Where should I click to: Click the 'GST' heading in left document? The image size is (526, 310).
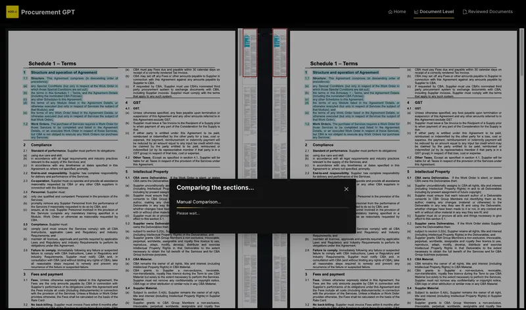(137, 102)
